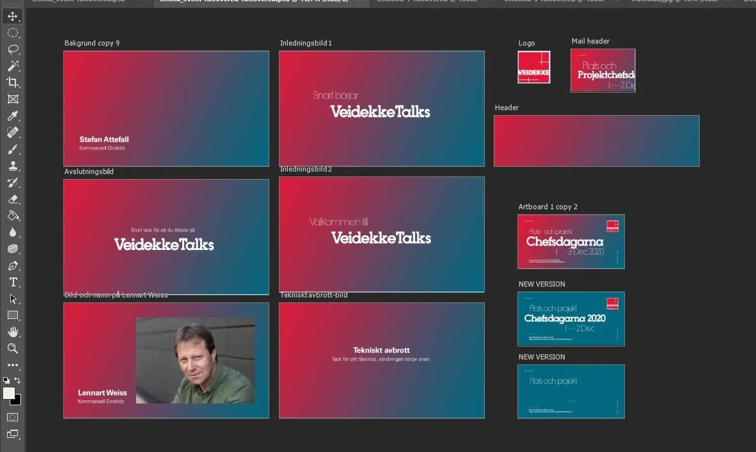Select the Lasso tool
756x452 pixels.
[13, 49]
